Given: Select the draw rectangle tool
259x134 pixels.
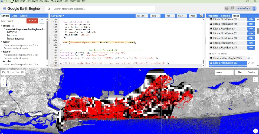Looking at the screenshot, I should coord(22,72).
